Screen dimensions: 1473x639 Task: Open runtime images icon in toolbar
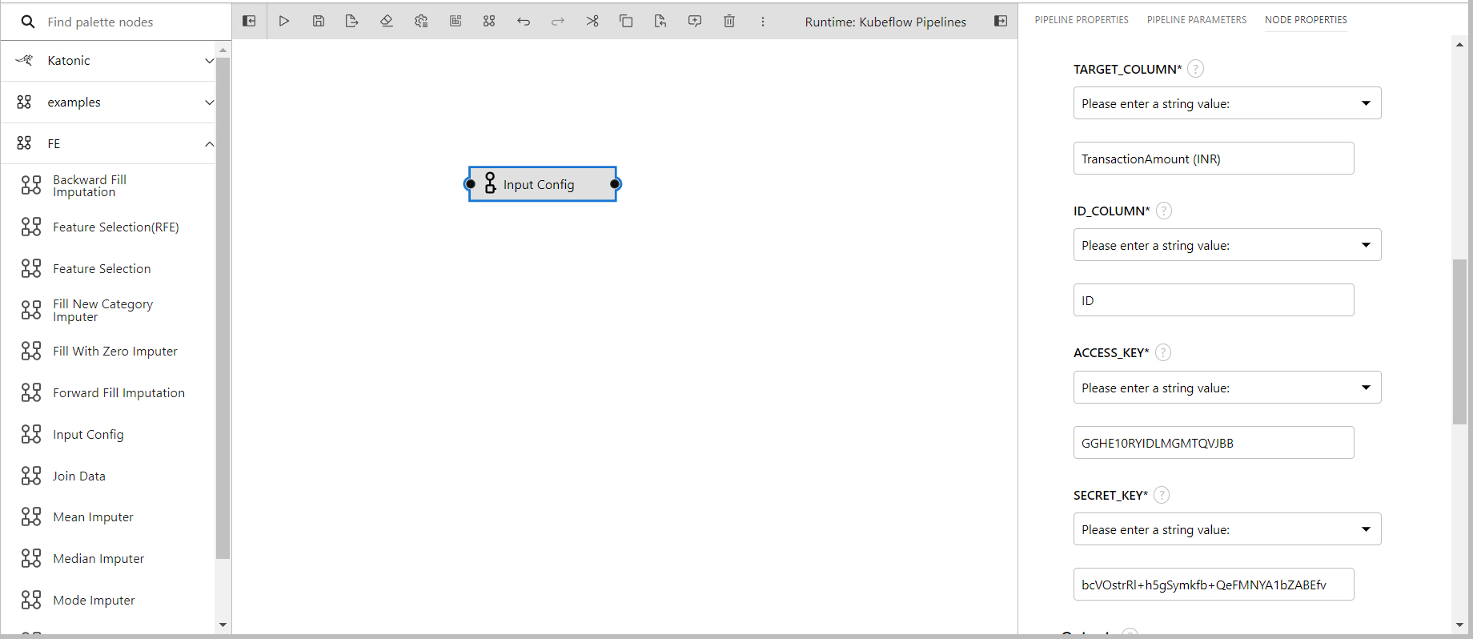click(456, 22)
